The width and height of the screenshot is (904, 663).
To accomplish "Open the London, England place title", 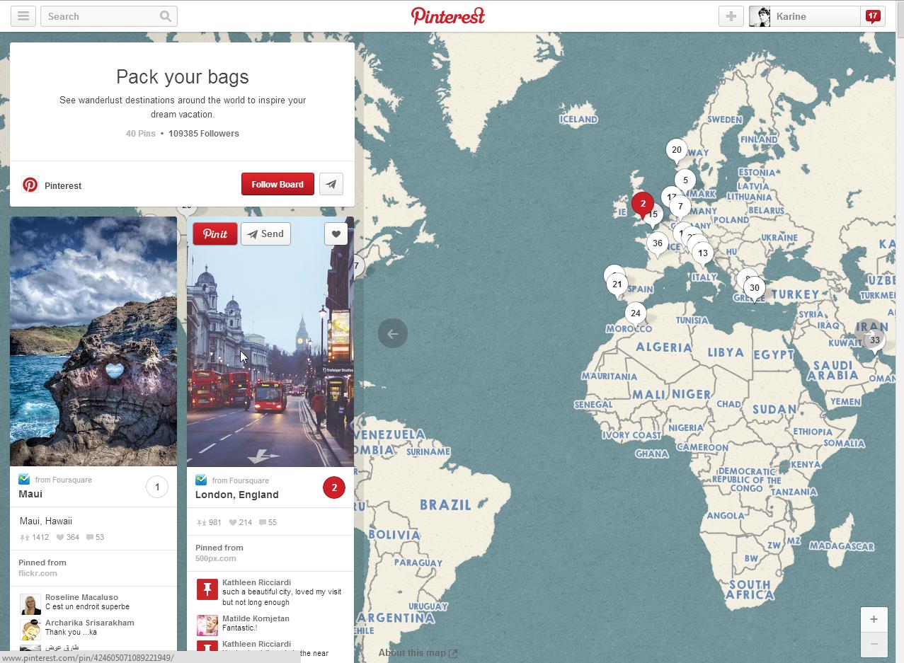I will click(x=237, y=495).
